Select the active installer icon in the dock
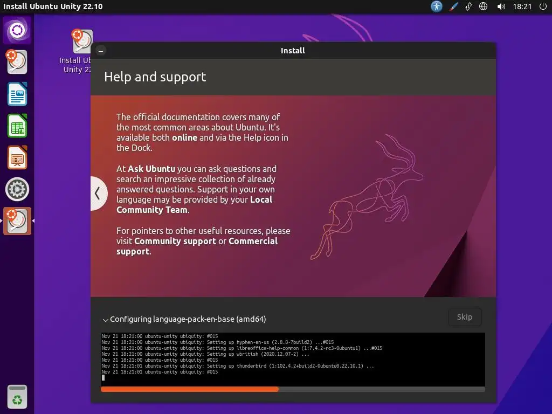 click(x=17, y=220)
